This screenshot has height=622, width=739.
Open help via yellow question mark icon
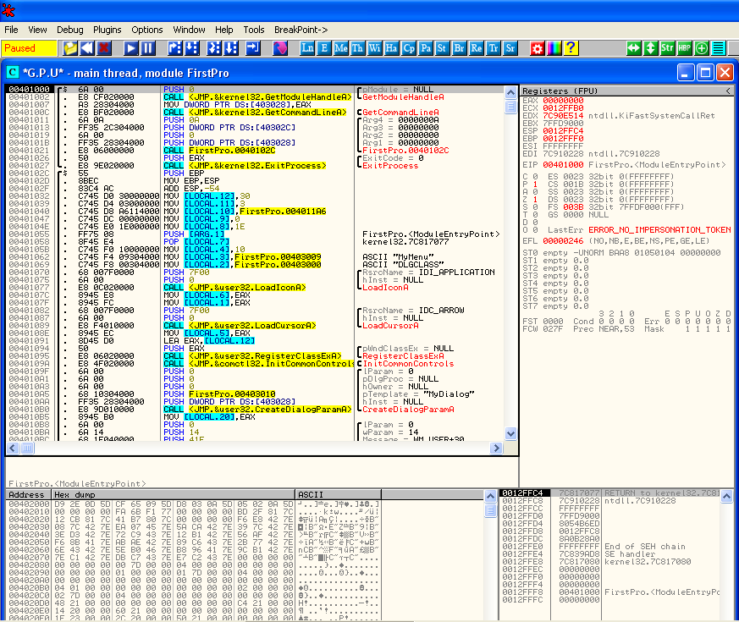pos(571,48)
